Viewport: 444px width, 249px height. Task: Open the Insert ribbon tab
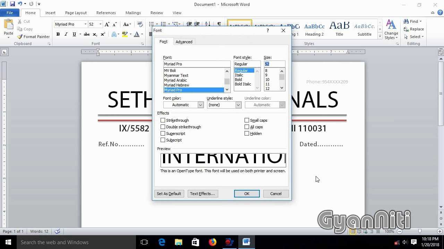(50, 13)
